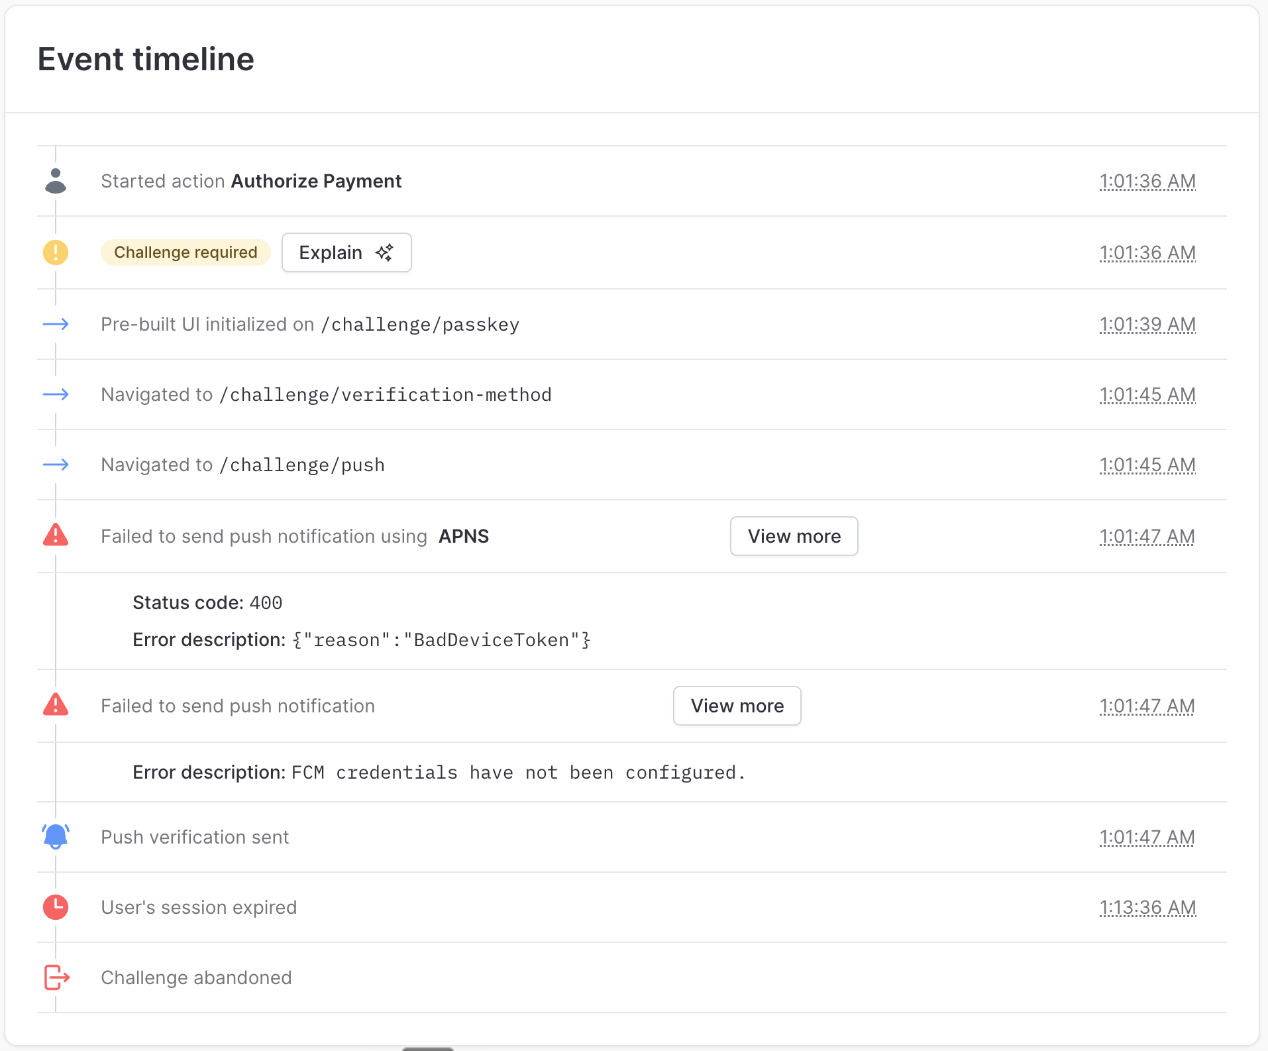Click the red warning triangle for FCM failure
Screen dimensions: 1268x1051
(56, 704)
